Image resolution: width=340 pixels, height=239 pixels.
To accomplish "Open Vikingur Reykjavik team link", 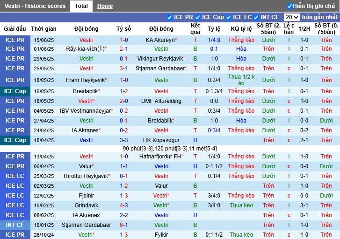I will tap(161, 59).
